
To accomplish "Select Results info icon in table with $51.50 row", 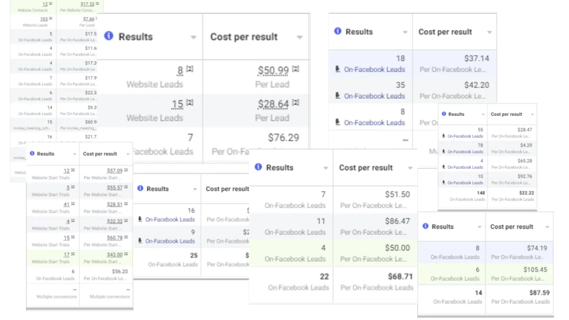I will 258,167.
